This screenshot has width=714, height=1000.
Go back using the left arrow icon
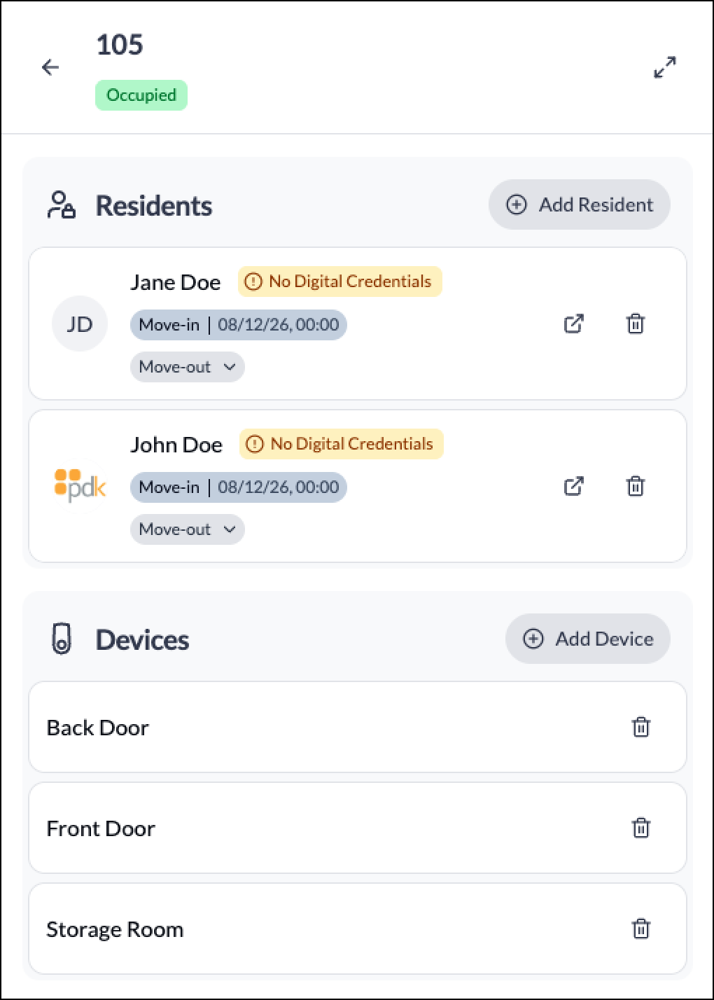[50, 67]
